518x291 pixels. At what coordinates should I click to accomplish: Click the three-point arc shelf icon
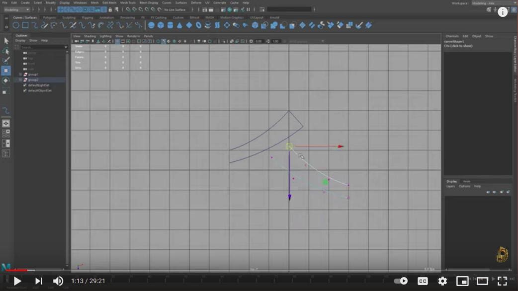pos(54,25)
